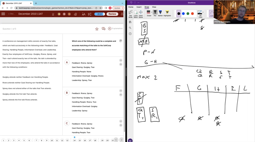Select answer choice C
The image size is (255, 142).
pos(67,123)
